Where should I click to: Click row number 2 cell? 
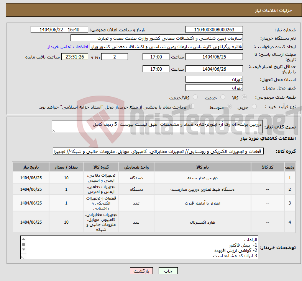coord(289,189)
